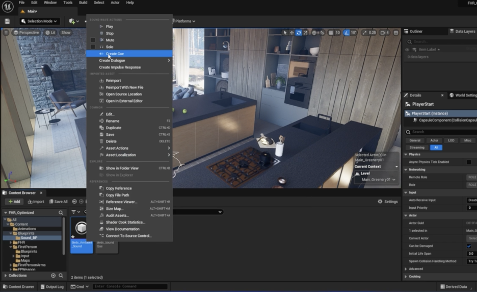
Task: Expand the Asset Localization submenu
Action: 129,155
